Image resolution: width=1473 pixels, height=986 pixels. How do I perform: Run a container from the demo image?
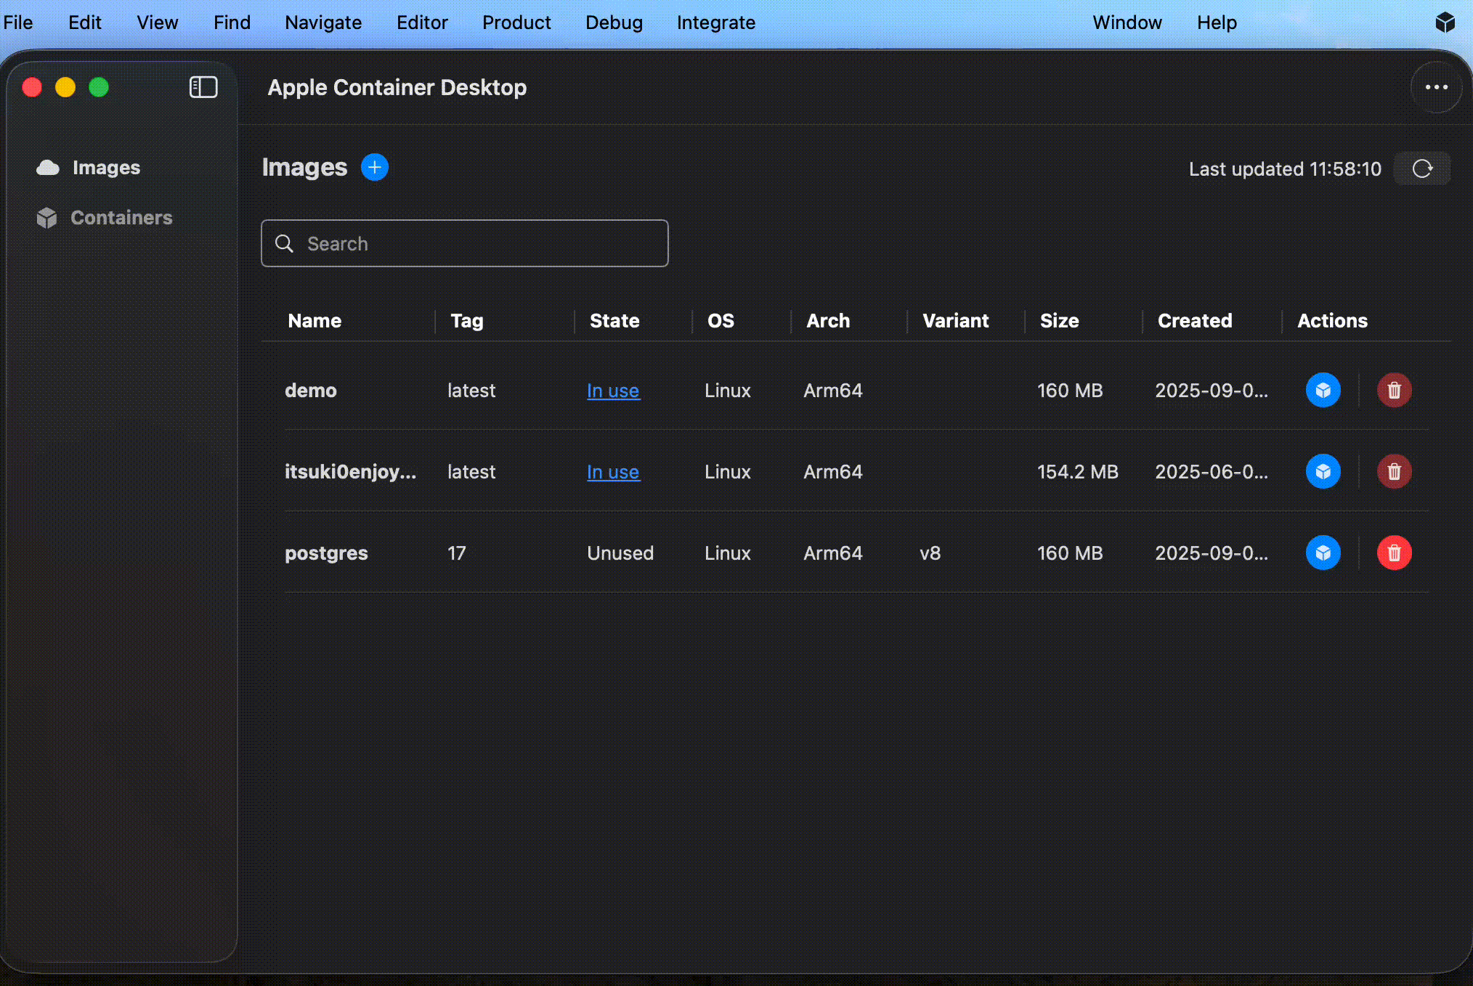[1323, 391]
